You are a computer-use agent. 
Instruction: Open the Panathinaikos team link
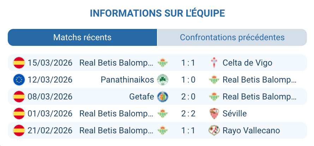(127, 80)
